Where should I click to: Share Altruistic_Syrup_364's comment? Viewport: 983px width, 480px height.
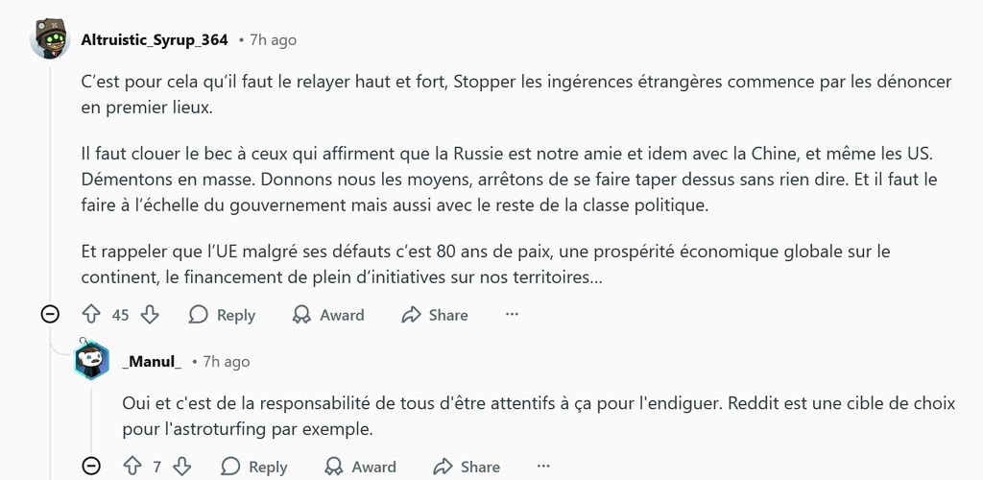pos(435,315)
